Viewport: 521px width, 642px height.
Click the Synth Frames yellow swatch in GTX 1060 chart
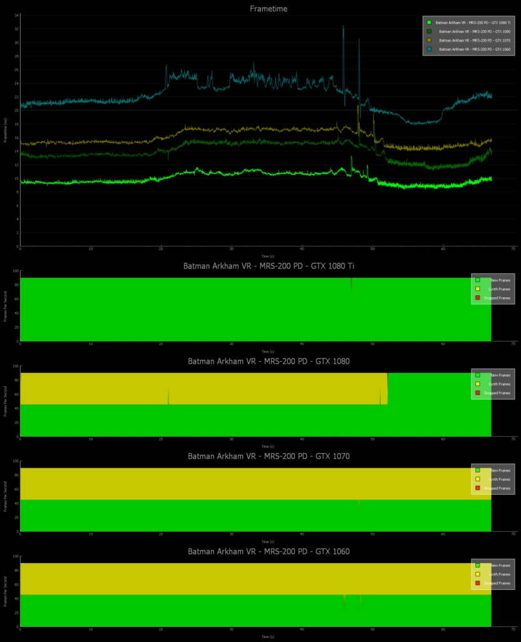(477, 574)
